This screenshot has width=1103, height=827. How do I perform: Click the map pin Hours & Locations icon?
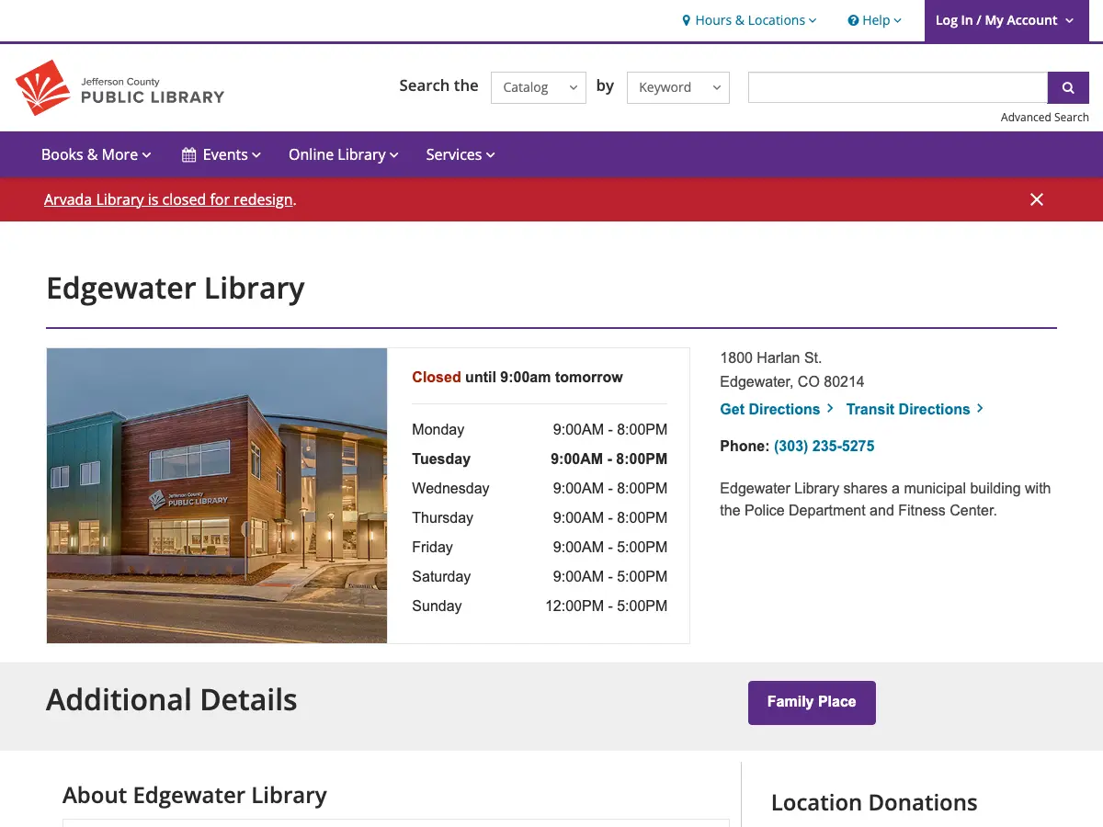[x=687, y=20]
